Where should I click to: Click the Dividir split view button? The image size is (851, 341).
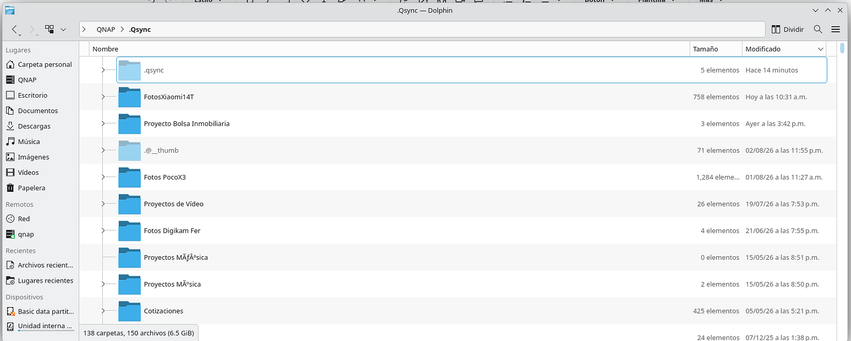787,29
